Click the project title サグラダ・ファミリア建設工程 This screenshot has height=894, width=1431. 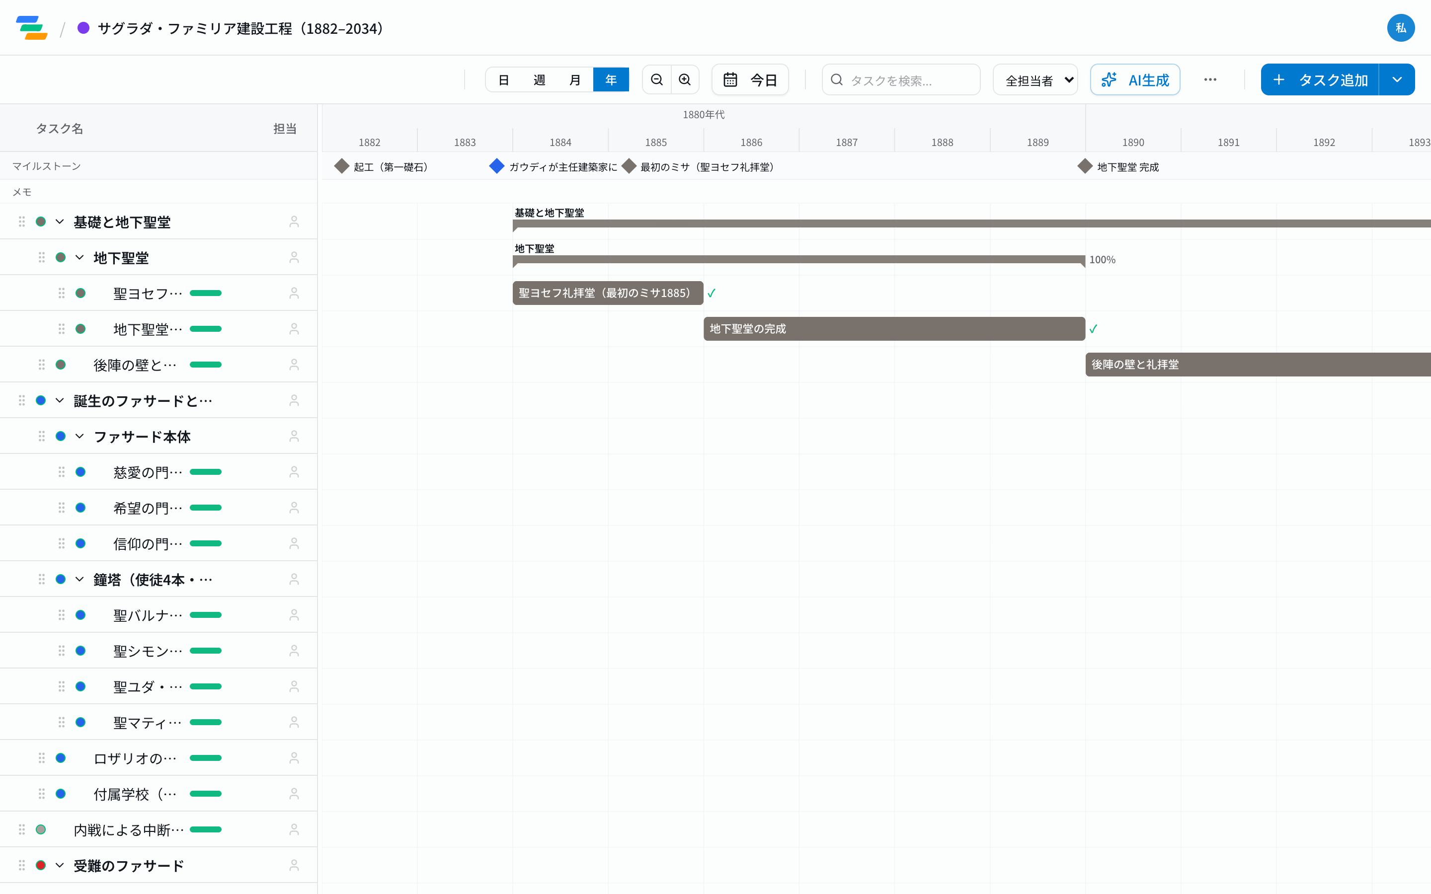pyautogui.click(x=240, y=28)
